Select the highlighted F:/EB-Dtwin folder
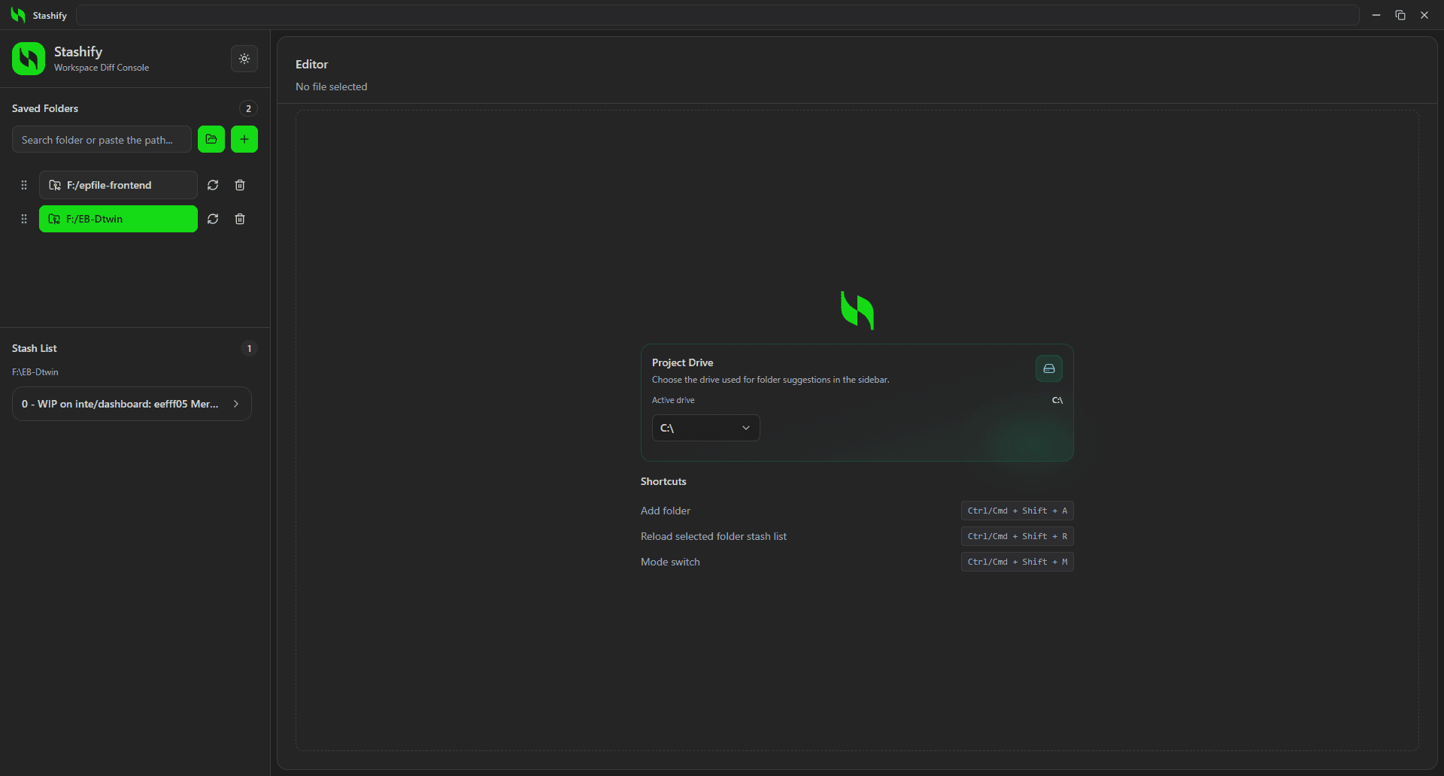Screen dimensions: 1444x776 (x=117, y=219)
